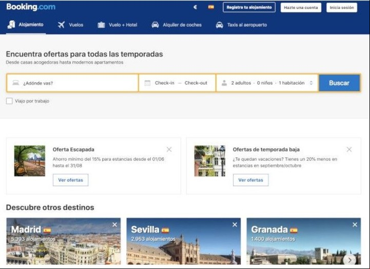
Task: Click the Taxis al aeropuerto taxi icon
Action: pos(220,25)
